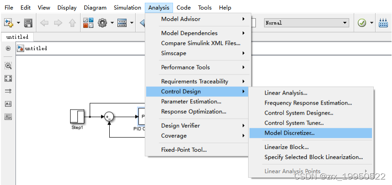Open the Tools menu
Image resolution: width=392 pixels, height=185 pixels.
pos(205,8)
